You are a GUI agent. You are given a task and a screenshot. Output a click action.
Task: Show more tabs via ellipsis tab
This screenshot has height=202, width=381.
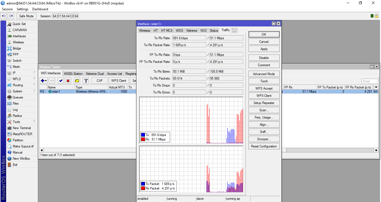(x=234, y=31)
